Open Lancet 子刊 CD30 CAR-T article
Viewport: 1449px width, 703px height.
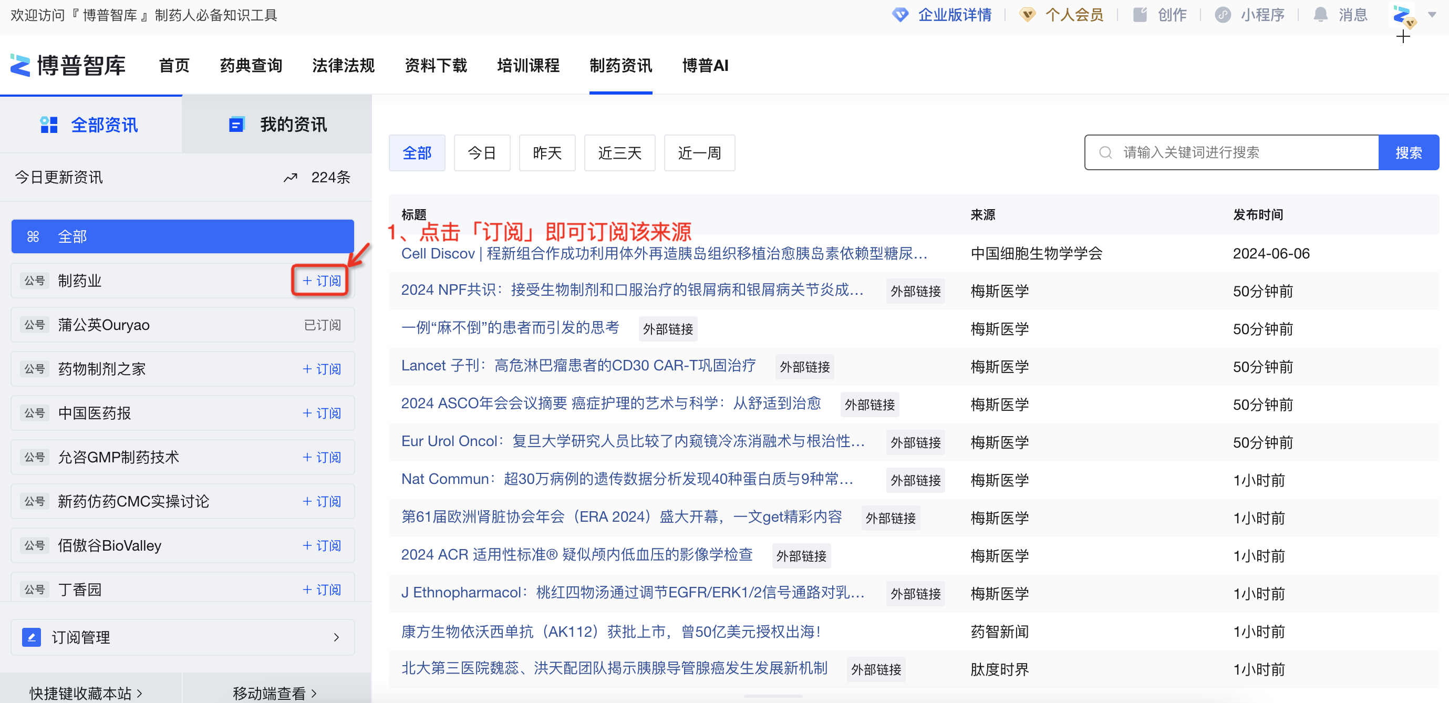coord(578,366)
